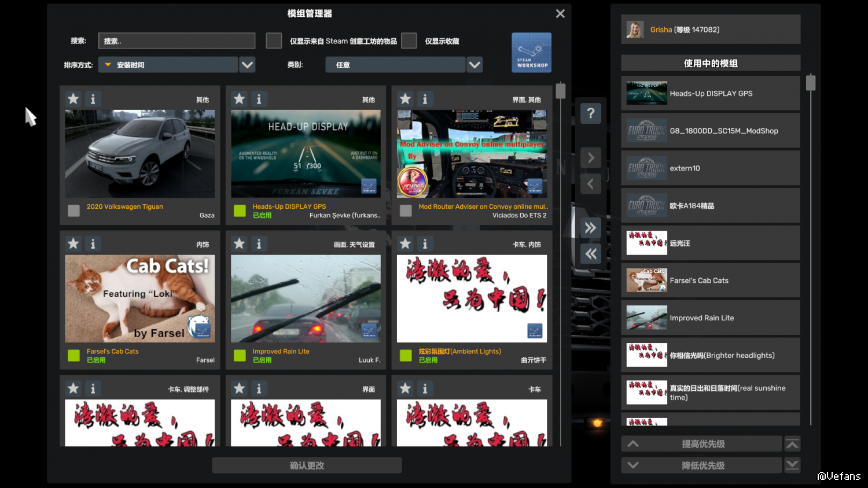Click the mod search input field
This screenshot has width=868, height=488.
click(x=176, y=41)
